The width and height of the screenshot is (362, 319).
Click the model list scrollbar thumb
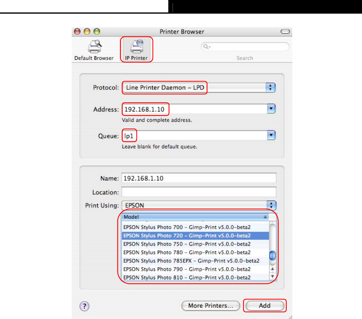(x=272, y=255)
